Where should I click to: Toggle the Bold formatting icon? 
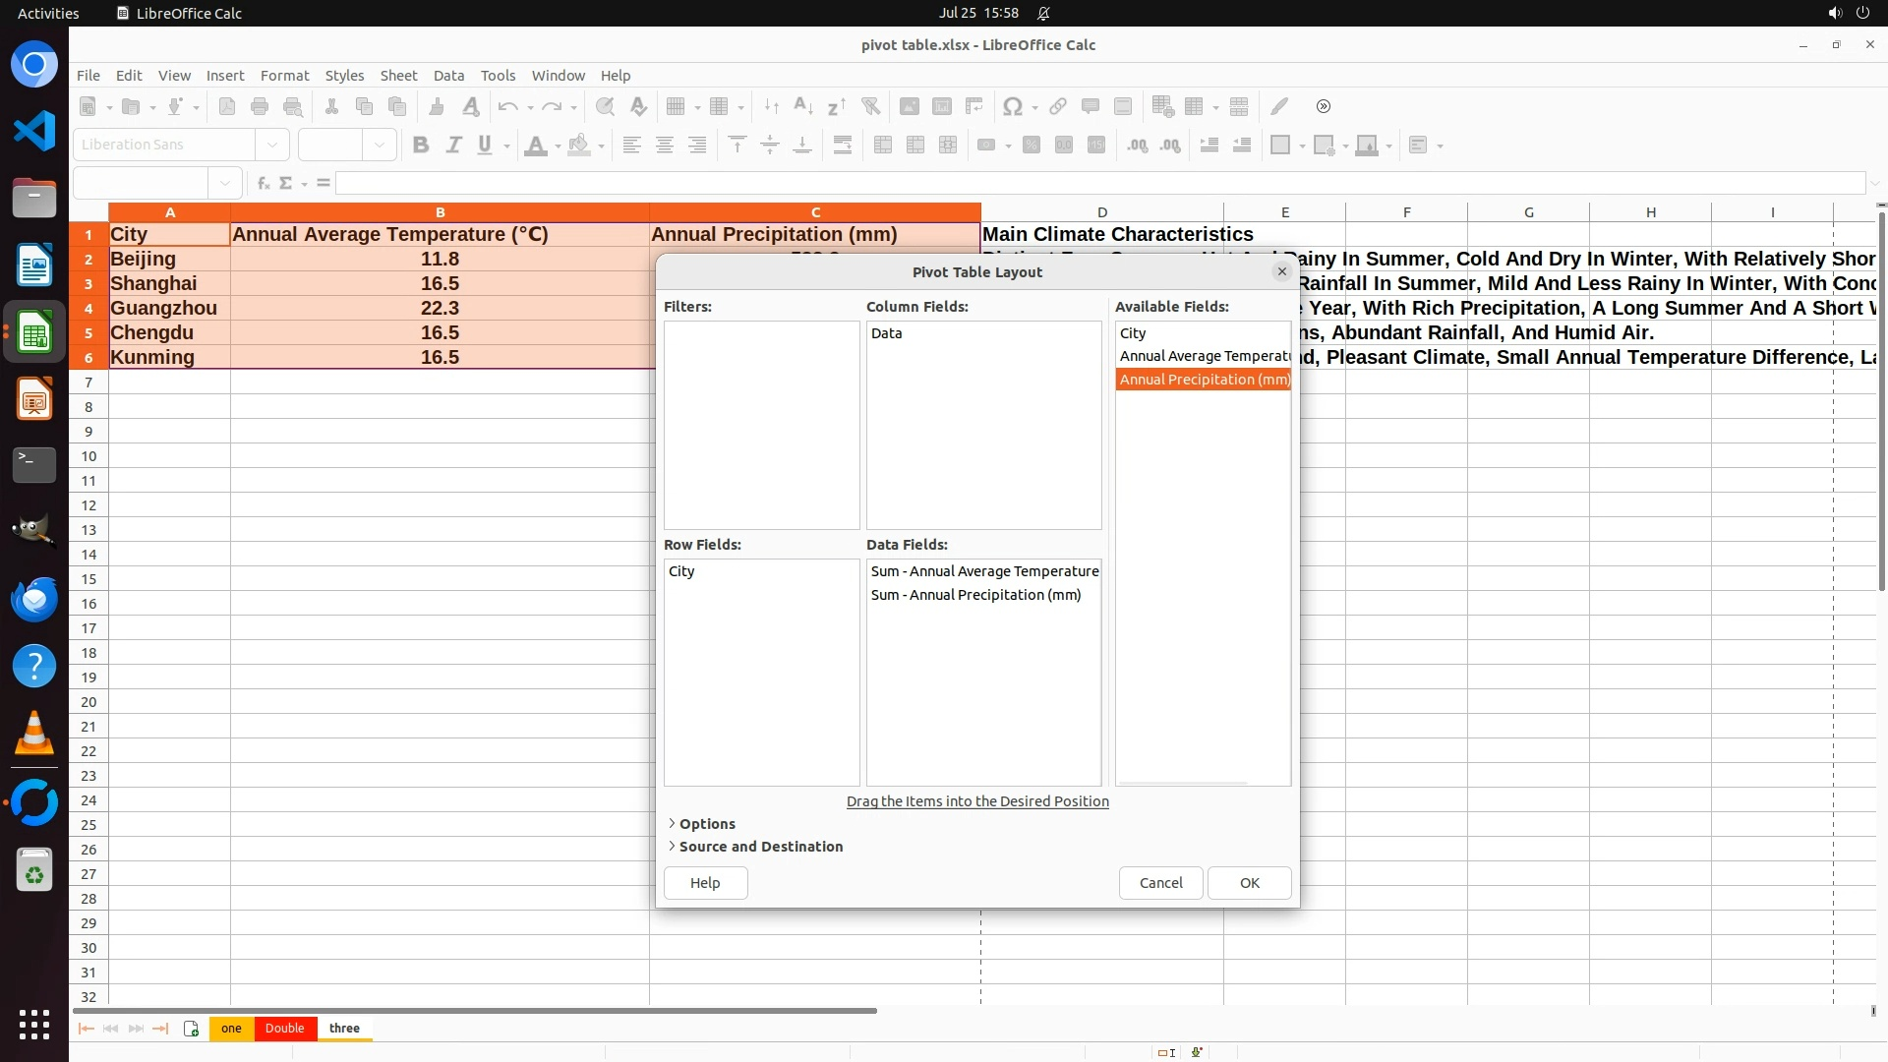pos(421,145)
